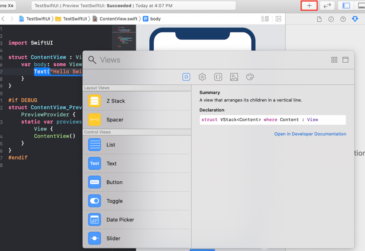Select the Views library tab

pyautogui.click(x=186, y=77)
